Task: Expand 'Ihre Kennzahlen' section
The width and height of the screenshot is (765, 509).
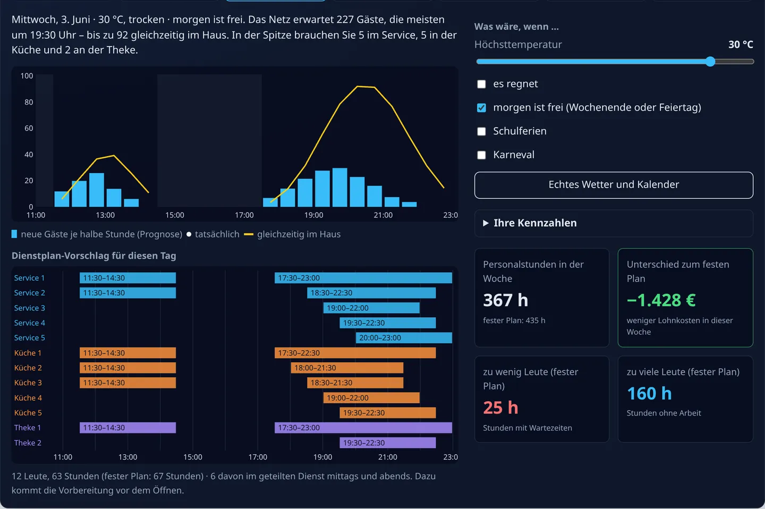Action: coord(614,223)
